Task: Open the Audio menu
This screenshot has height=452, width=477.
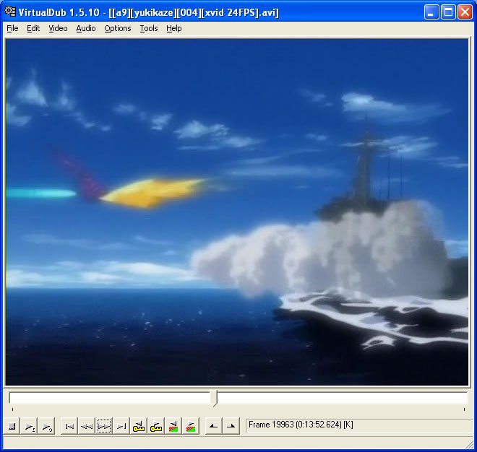Action: click(x=86, y=28)
